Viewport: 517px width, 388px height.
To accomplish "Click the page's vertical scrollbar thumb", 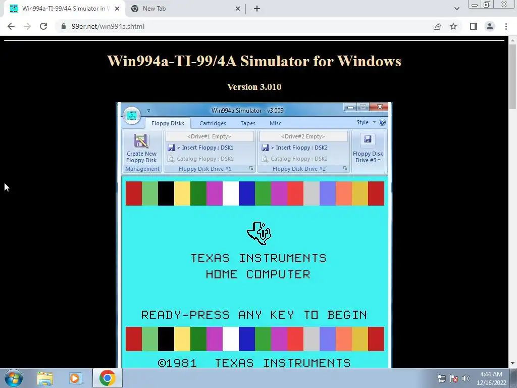I will click(x=512, y=77).
